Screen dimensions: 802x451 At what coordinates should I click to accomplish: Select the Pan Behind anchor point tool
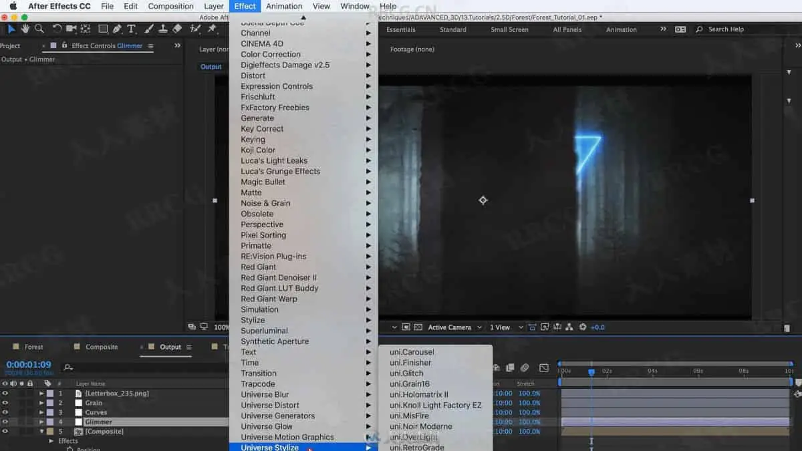click(x=85, y=29)
